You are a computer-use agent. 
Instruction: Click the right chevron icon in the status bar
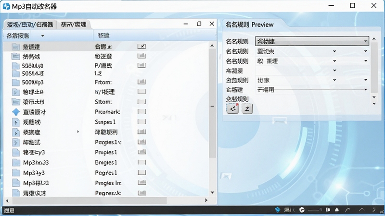click(374, 210)
